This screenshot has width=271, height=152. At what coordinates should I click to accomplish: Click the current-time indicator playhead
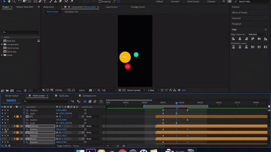pyautogui.click(x=177, y=103)
